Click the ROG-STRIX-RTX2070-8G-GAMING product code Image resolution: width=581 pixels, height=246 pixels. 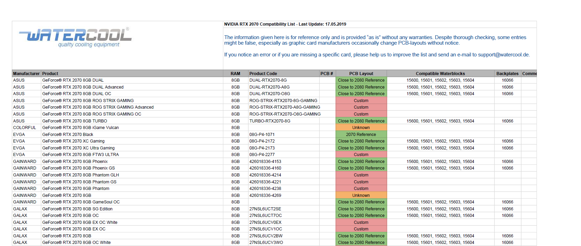(x=283, y=101)
